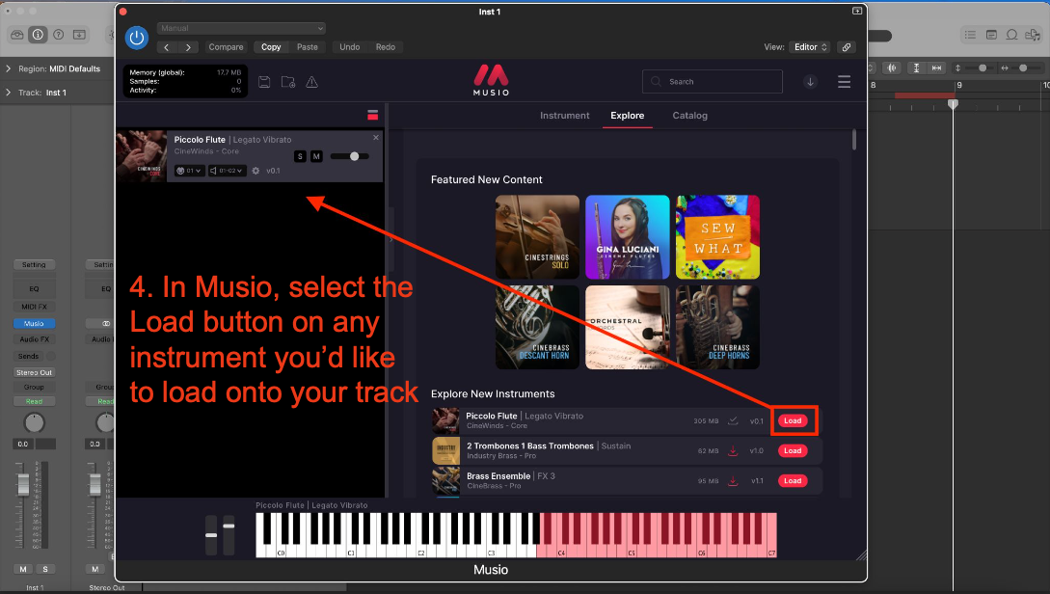Go to the next plugin preset
Screen dimensions: 1050x594
click(188, 47)
